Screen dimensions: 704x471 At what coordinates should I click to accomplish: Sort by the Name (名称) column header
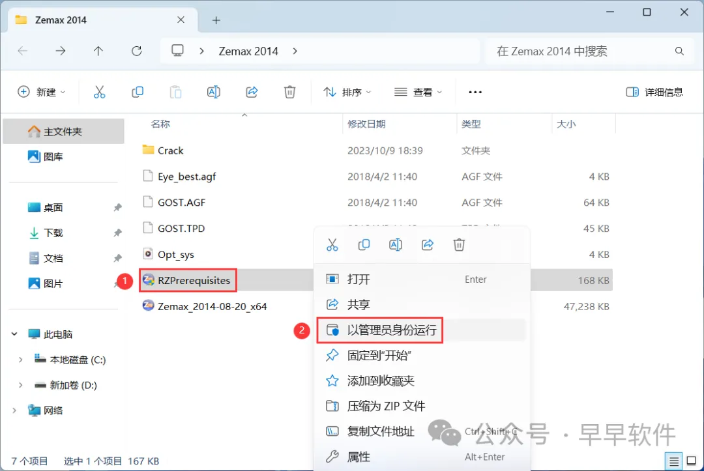coord(160,124)
